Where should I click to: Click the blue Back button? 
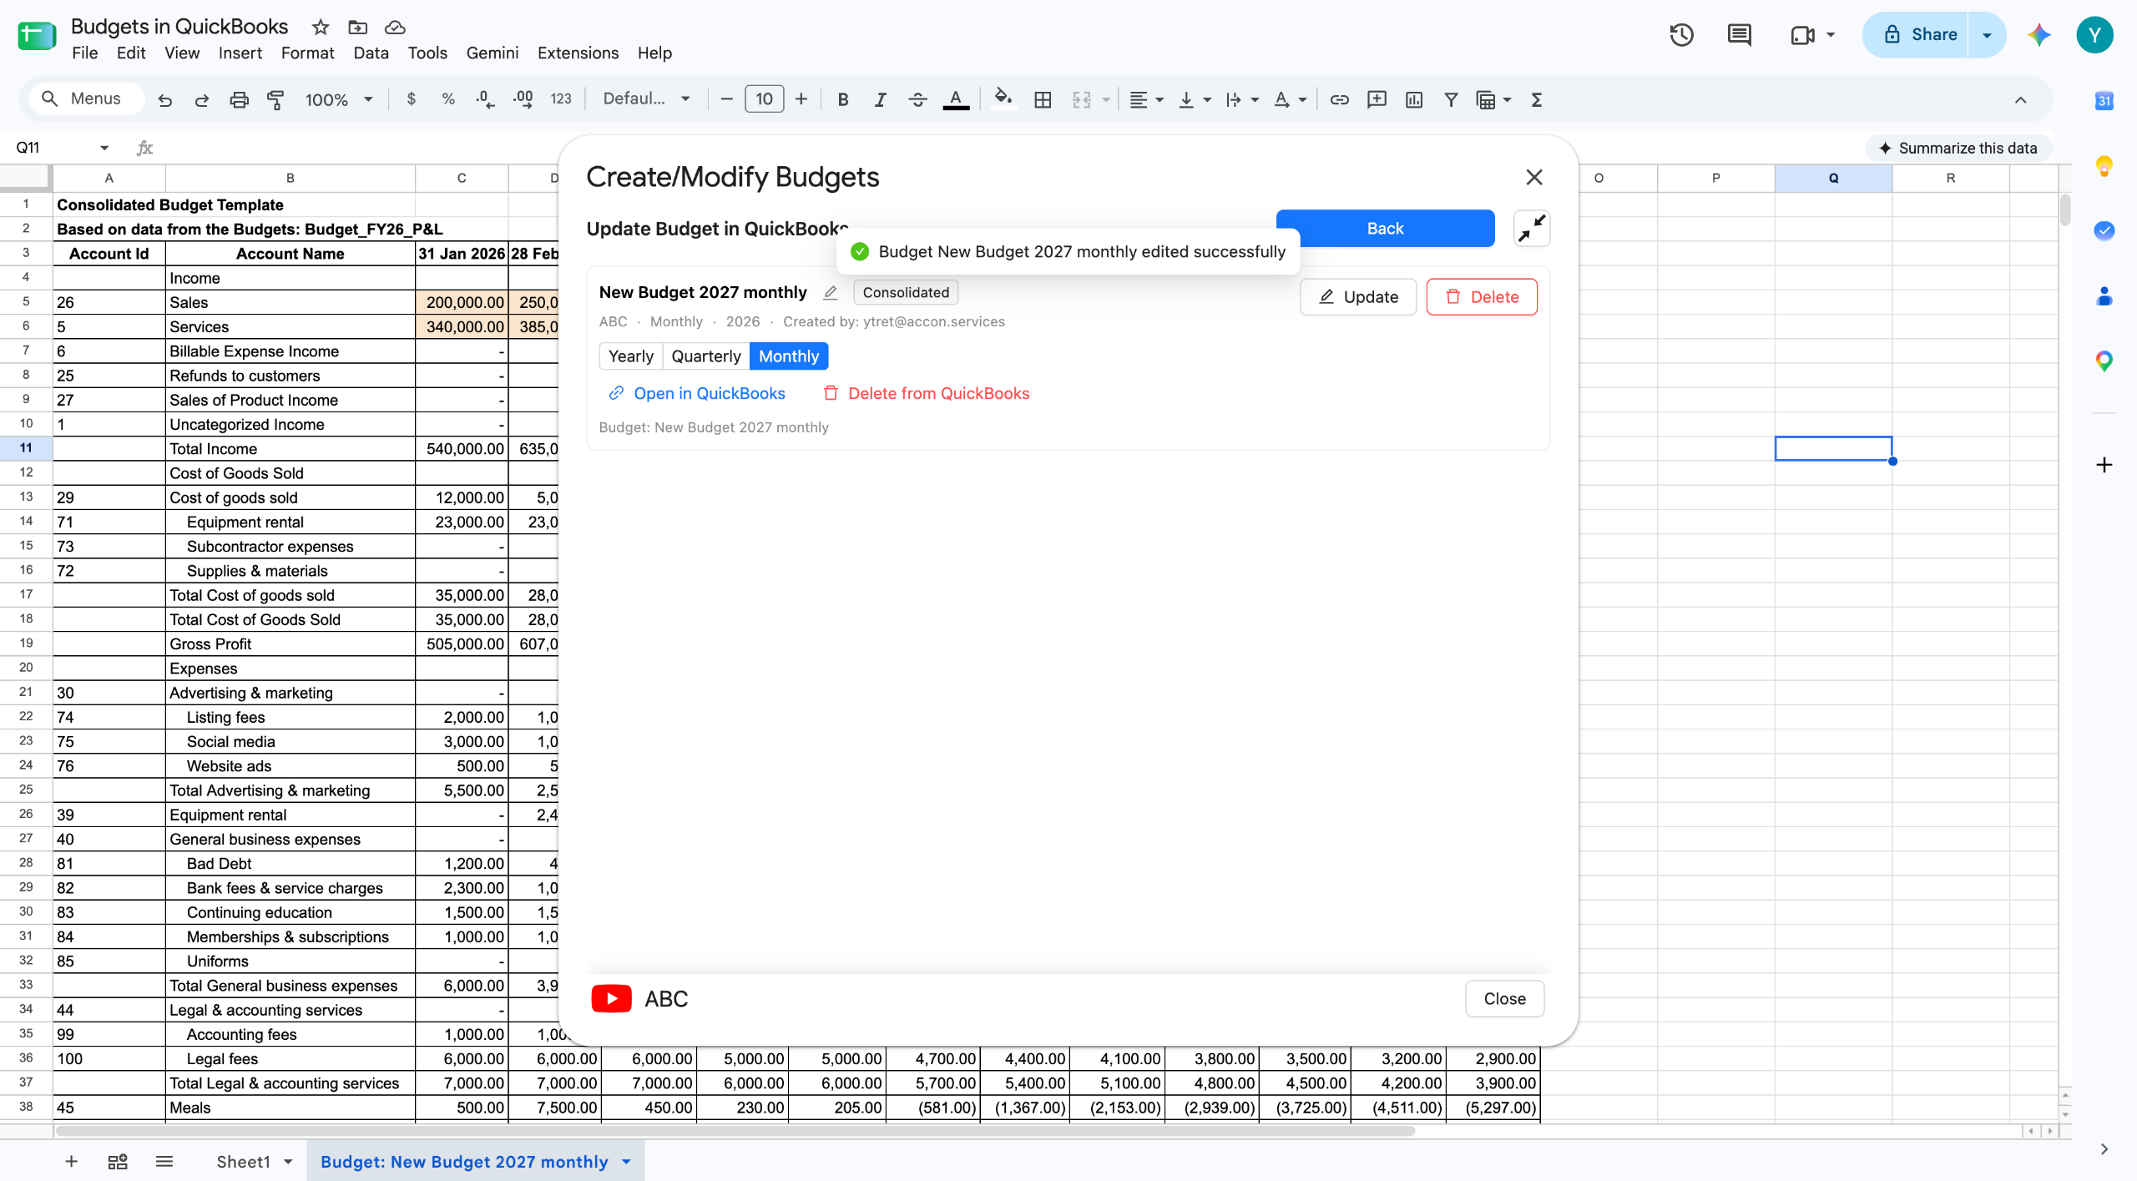[1385, 228]
